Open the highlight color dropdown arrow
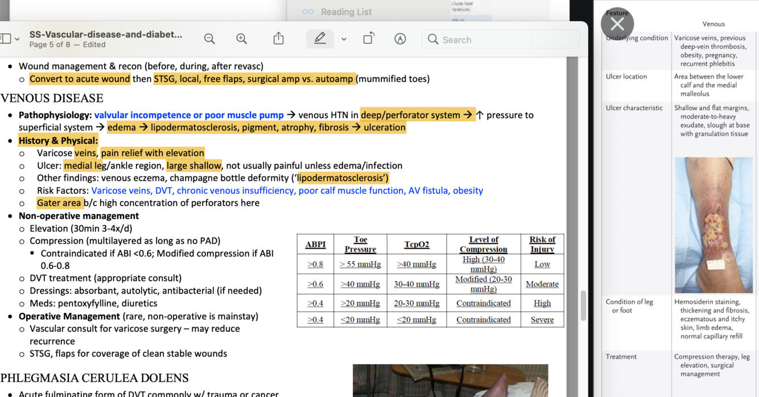This screenshot has height=397, width=759. [344, 39]
